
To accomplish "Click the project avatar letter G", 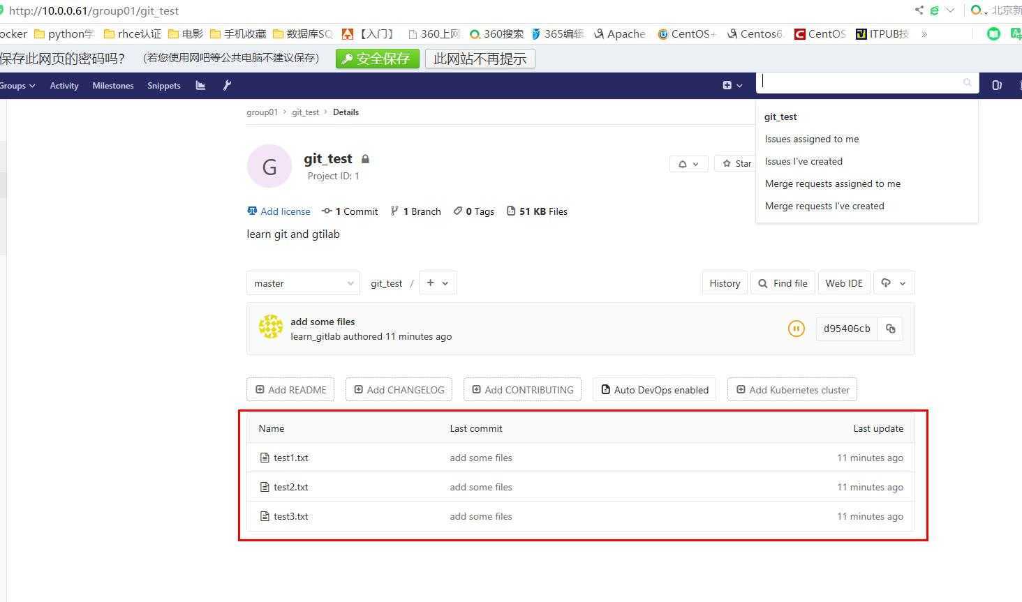I will (x=269, y=166).
